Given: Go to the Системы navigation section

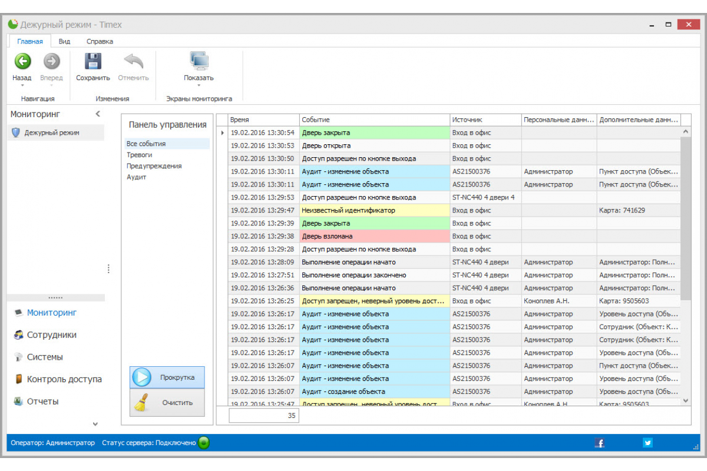Looking at the screenshot, I should [x=45, y=357].
